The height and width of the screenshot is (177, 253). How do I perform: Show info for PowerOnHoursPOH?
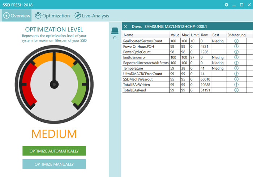point(236,47)
